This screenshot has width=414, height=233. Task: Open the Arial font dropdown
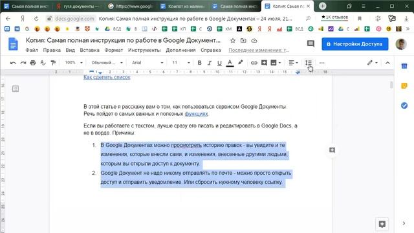[x=147, y=63]
